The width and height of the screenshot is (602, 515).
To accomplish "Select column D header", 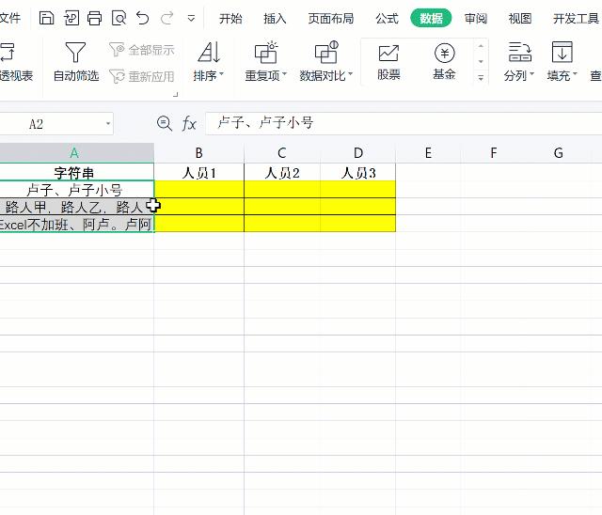I will pyautogui.click(x=357, y=152).
